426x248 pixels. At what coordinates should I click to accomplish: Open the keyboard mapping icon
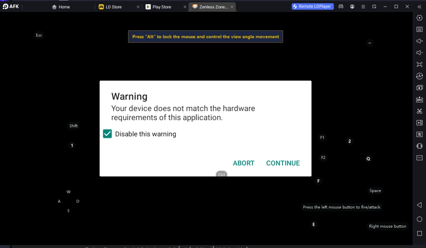pyautogui.click(x=419, y=30)
